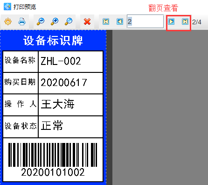Click the plain magnifier zoom icon
This screenshot has width=208, height=185.
(69, 21)
